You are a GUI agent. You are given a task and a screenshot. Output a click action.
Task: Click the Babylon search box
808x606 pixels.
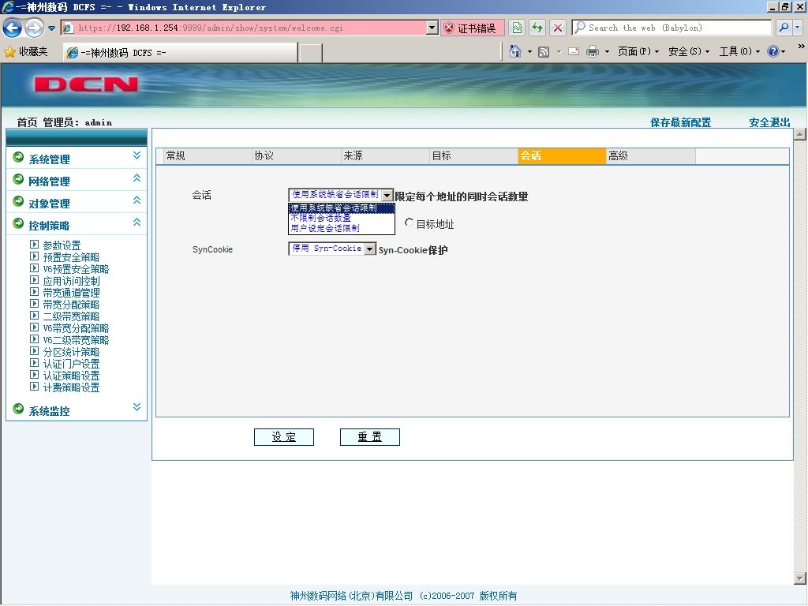coord(672,28)
